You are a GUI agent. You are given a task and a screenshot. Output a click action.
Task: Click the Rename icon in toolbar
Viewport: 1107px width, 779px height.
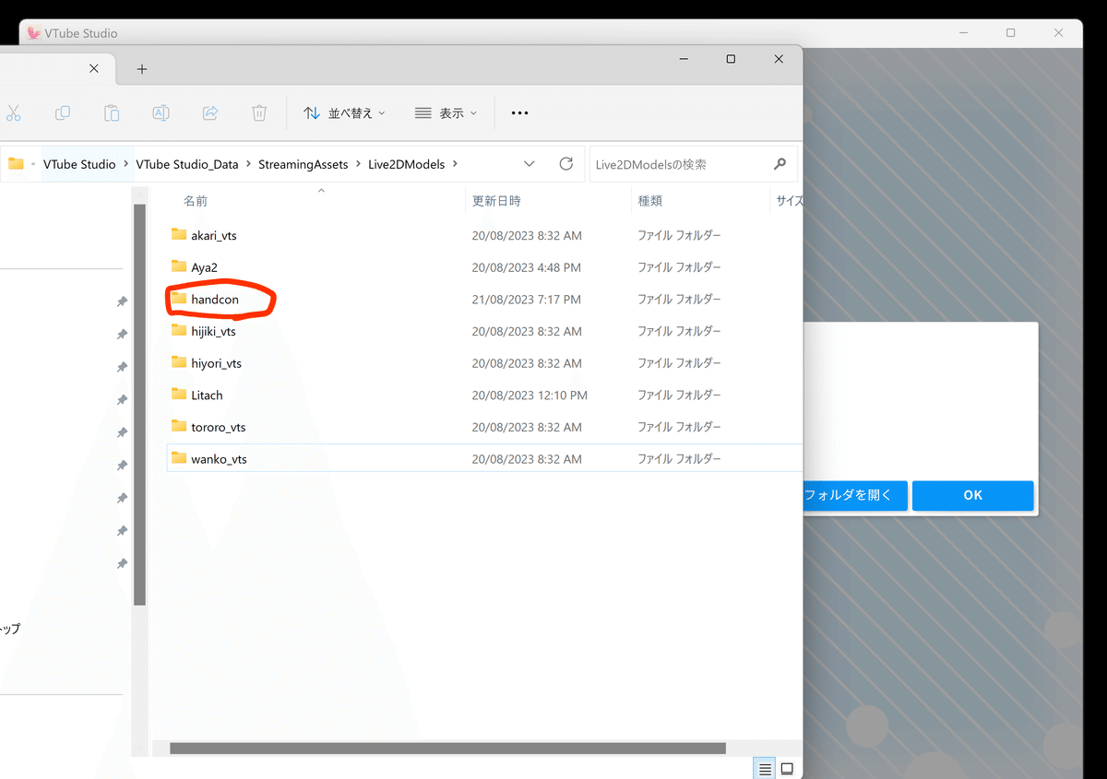click(x=161, y=112)
